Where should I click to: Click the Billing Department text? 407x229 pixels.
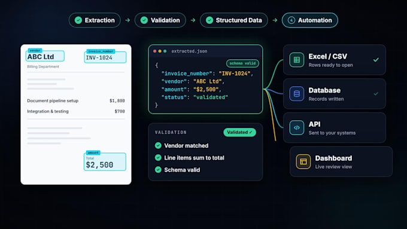tap(43, 66)
